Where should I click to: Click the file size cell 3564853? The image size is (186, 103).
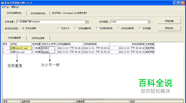coord(49,52)
